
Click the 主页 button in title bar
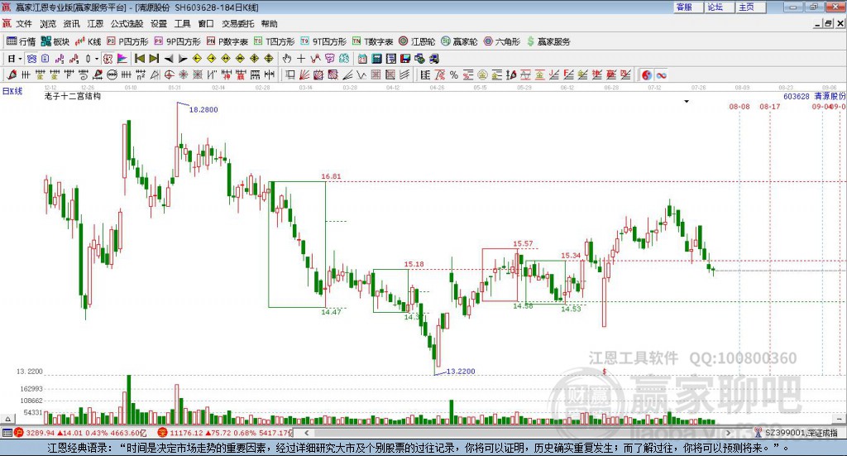click(x=749, y=7)
